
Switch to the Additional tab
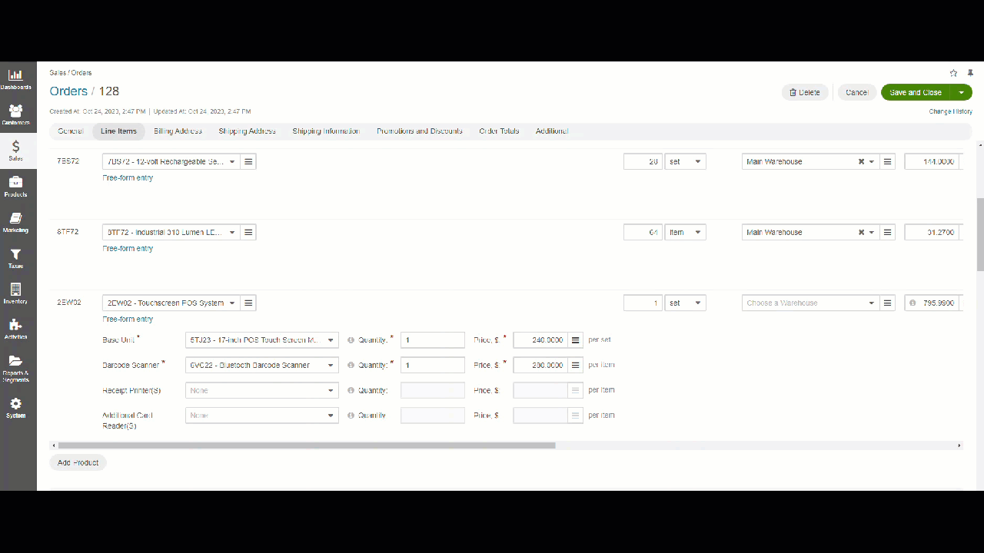point(552,131)
